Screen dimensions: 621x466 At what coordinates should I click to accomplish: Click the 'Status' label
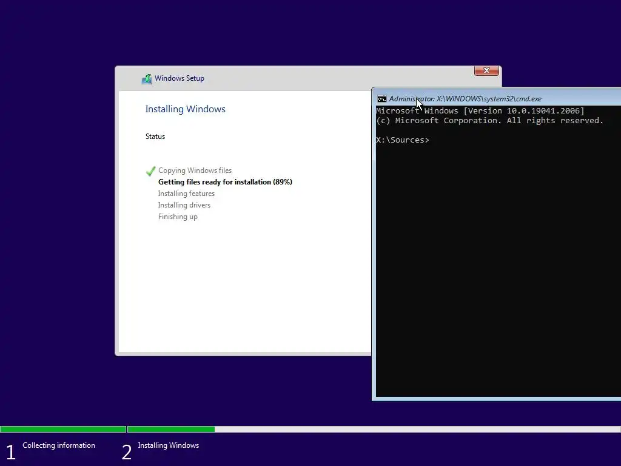point(155,137)
